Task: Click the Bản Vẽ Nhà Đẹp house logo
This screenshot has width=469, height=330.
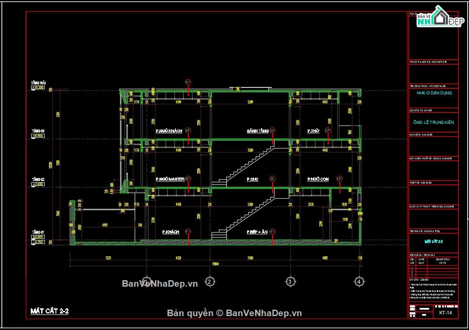Action: pos(437,17)
